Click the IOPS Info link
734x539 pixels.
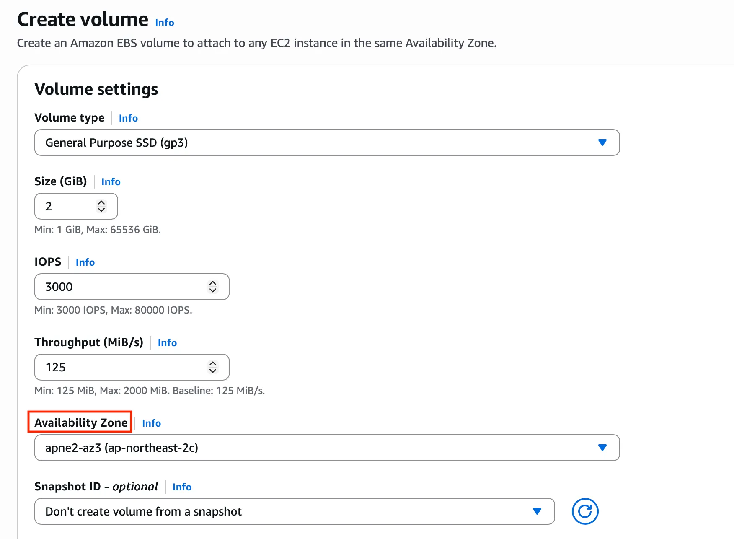coord(85,262)
